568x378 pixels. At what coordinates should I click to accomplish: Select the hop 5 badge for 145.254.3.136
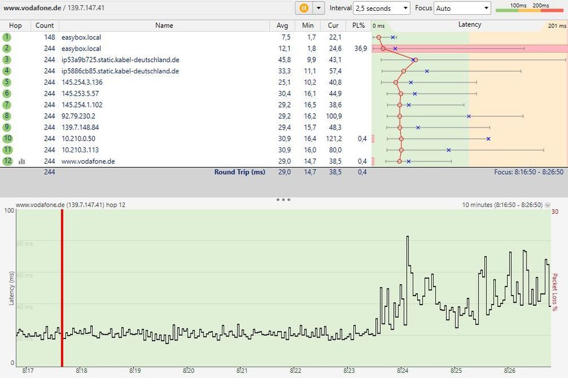6,82
